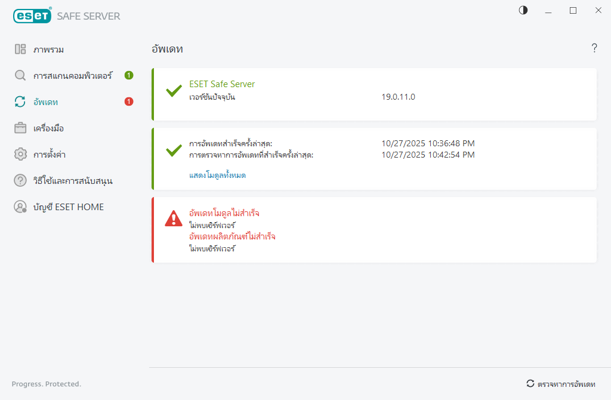Click ตรวจหาการอัพเดท to check updates
Viewport: 611px width, 400px height.
tap(566, 385)
